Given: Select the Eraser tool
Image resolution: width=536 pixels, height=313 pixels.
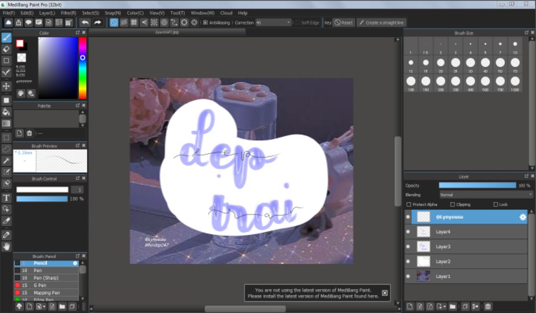Looking at the screenshot, I should pos(6,49).
